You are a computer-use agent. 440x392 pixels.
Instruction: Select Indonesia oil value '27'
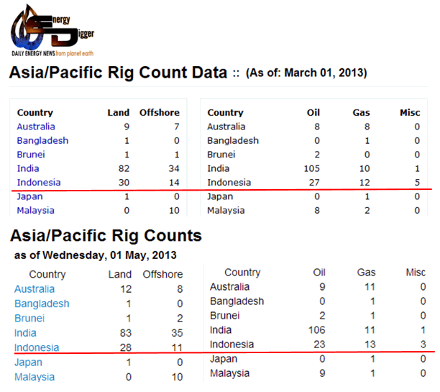314,183
